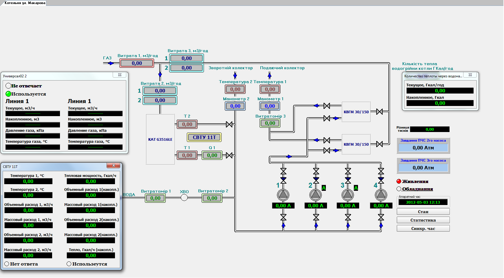Click pump 2 icon
The width and height of the screenshot is (504, 278).
316,195
